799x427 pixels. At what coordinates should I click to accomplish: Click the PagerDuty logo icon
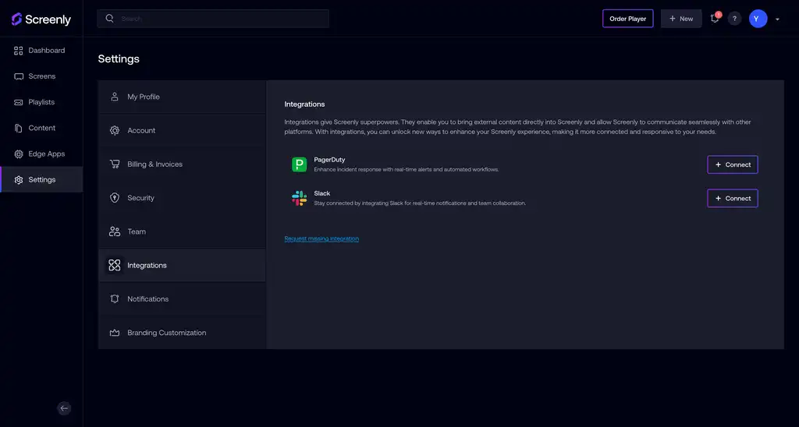[x=299, y=164]
